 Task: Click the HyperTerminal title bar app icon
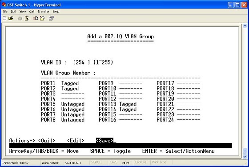(x=4, y=4)
